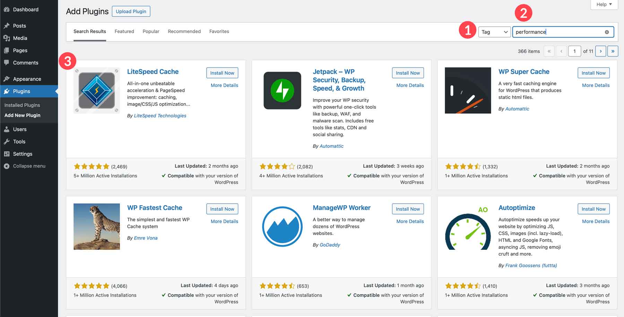Install the LiteSpeed Cache plugin
The height and width of the screenshot is (317, 624).
222,73
